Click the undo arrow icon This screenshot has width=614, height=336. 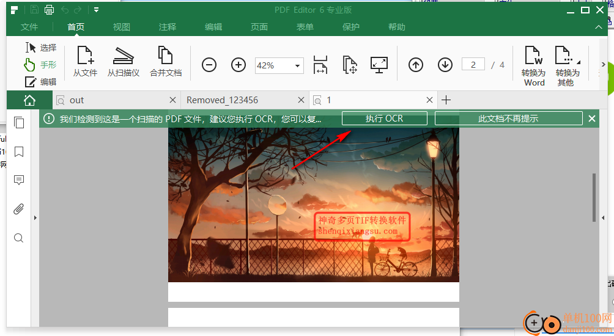click(65, 10)
